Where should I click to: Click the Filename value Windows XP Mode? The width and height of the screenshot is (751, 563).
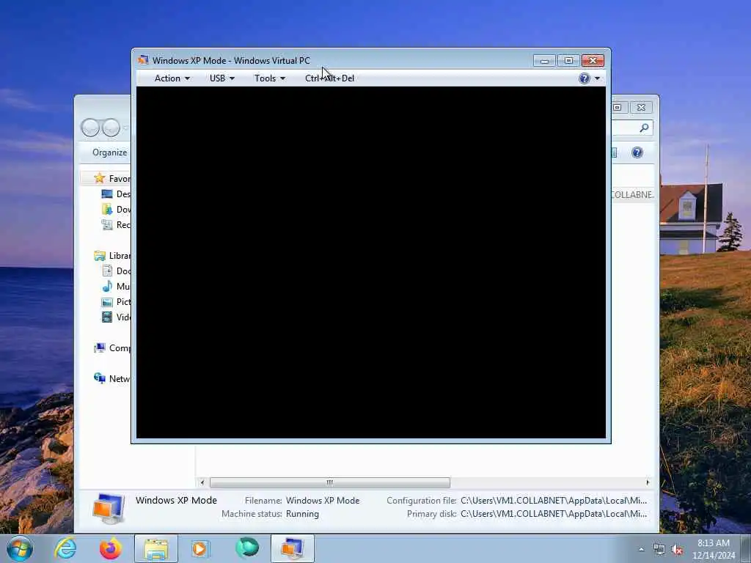coord(323,501)
